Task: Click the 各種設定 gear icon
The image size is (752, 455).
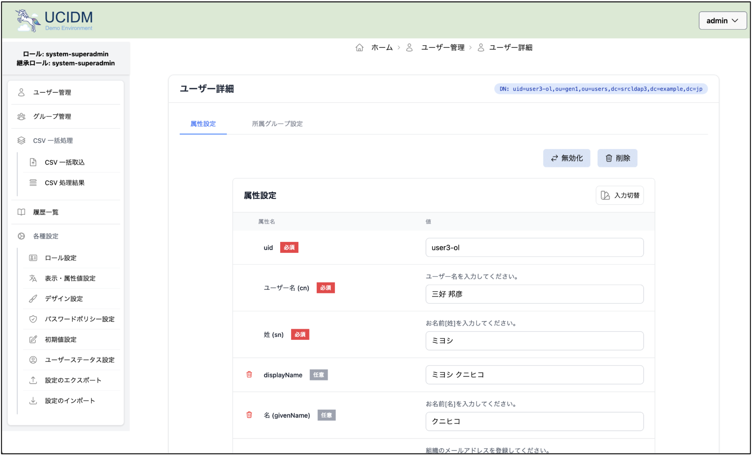Action: click(21, 236)
